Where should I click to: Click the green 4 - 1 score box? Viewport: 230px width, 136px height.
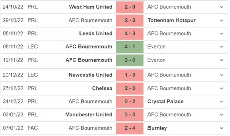[130, 47]
